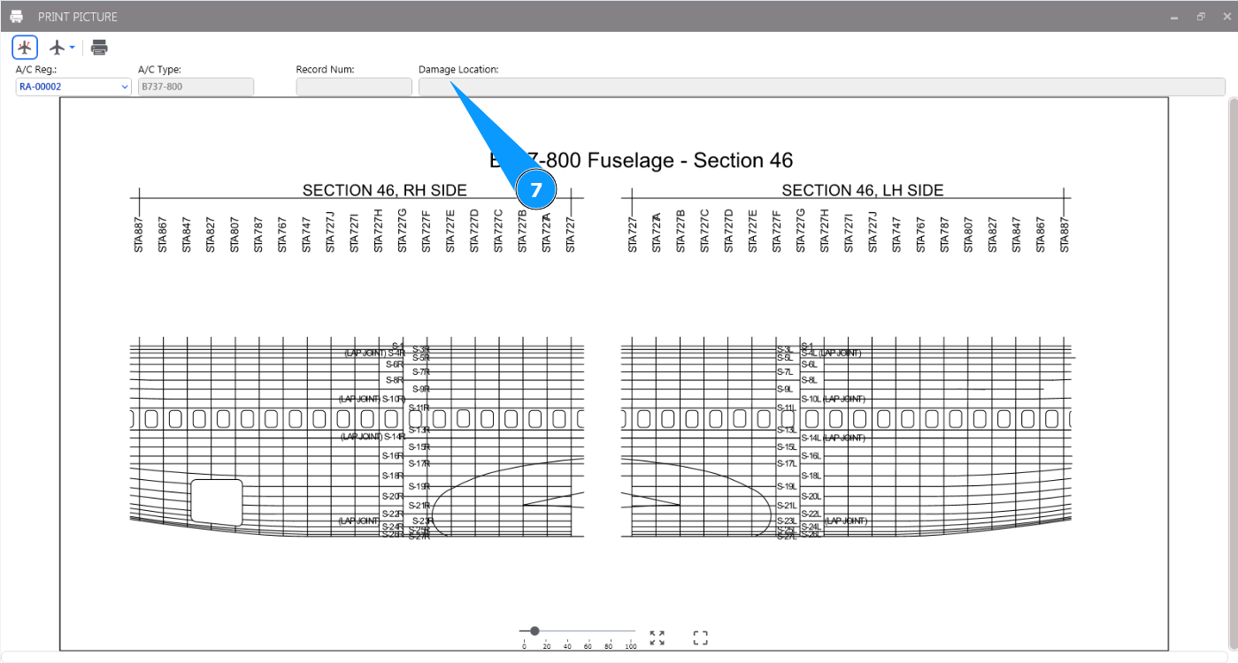
Task: Click into the Damage Location field
Action: tap(822, 87)
